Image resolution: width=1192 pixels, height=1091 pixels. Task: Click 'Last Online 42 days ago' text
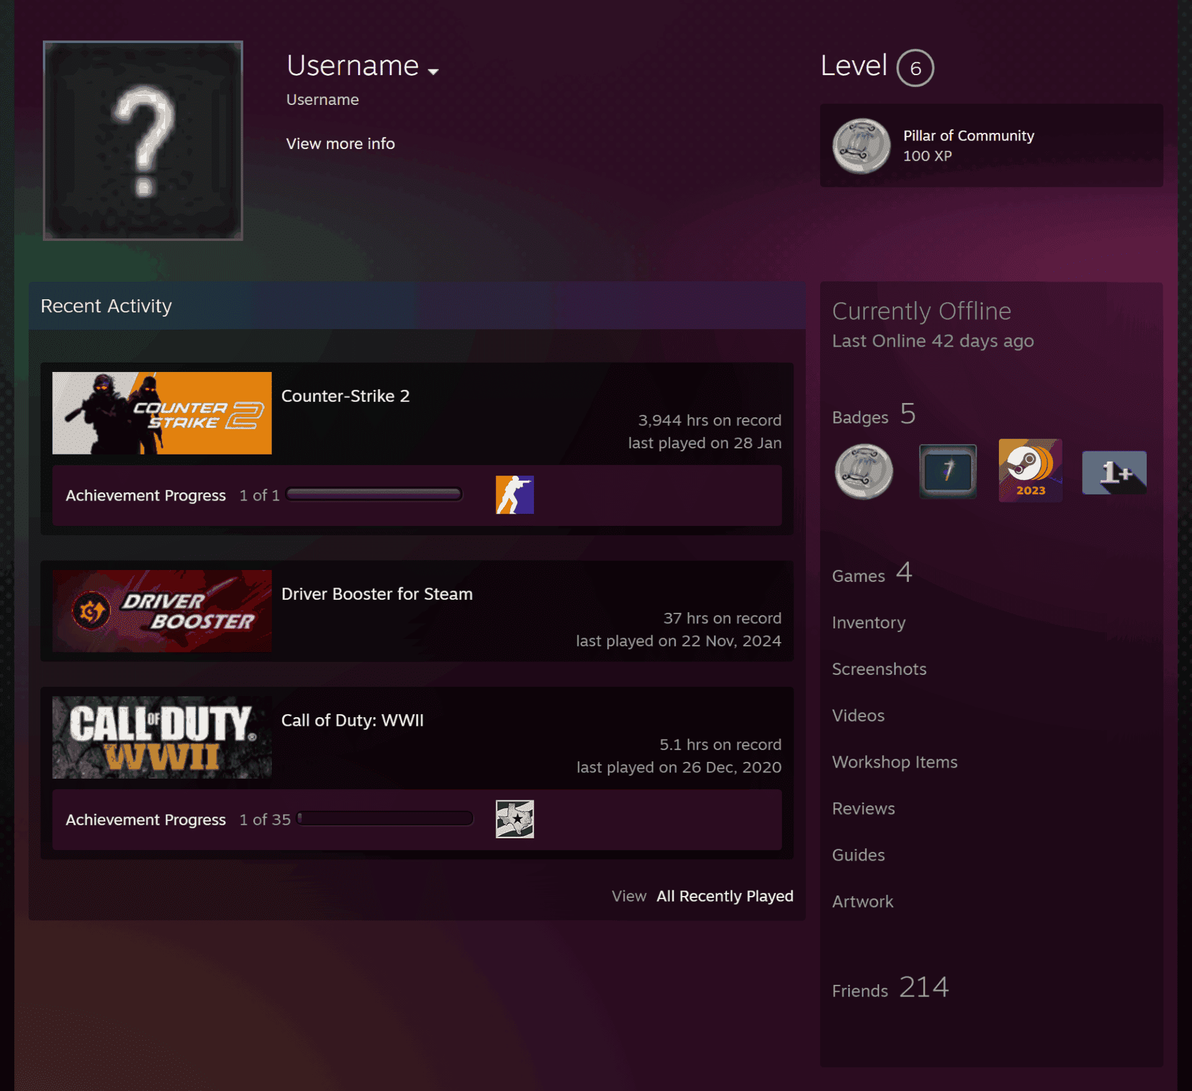click(x=932, y=341)
